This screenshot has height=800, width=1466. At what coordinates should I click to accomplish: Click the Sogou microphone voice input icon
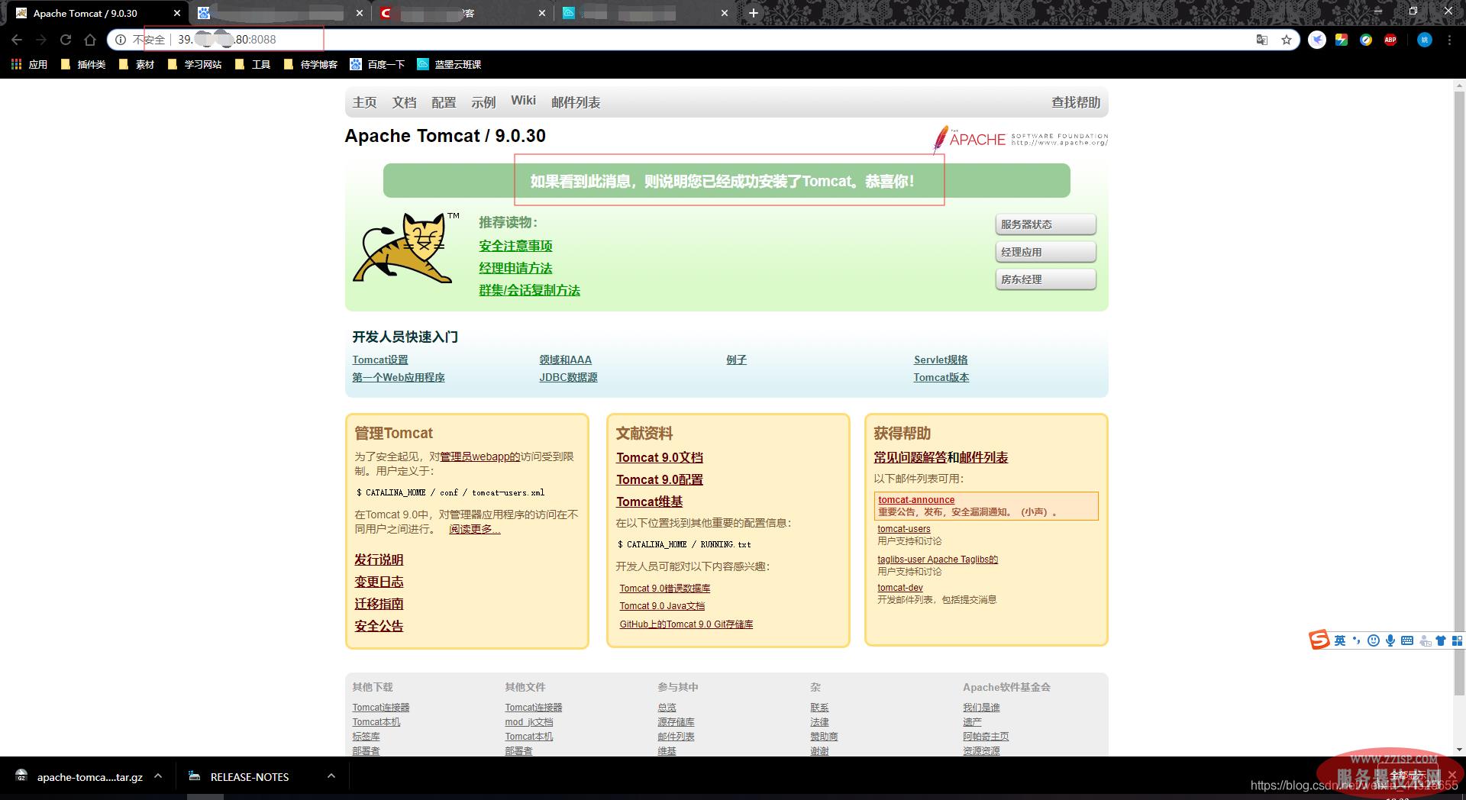pyautogui.click(x=1390, y=640)
